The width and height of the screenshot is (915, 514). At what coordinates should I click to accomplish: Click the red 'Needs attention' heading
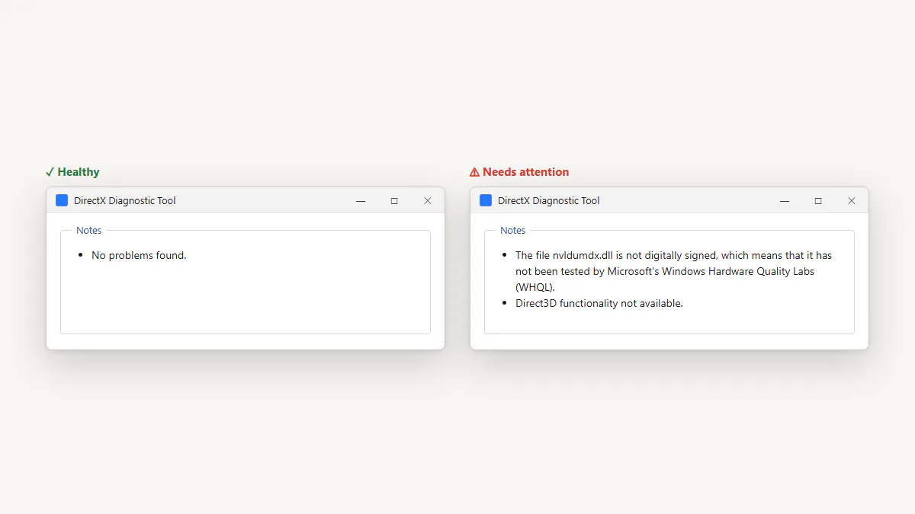[x=519, y=172]
